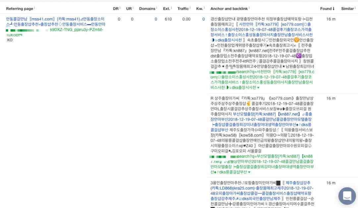Open green backlink URL search?q=사천안마

[x=262, y=80]
